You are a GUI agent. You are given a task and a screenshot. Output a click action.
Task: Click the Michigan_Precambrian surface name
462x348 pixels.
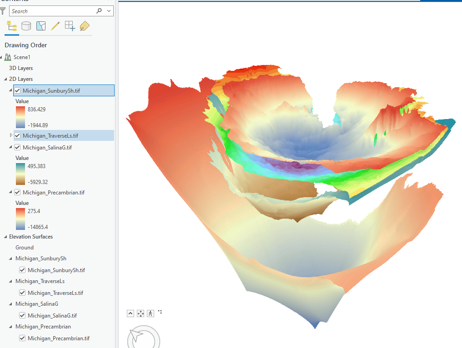[x=43, y=327]
